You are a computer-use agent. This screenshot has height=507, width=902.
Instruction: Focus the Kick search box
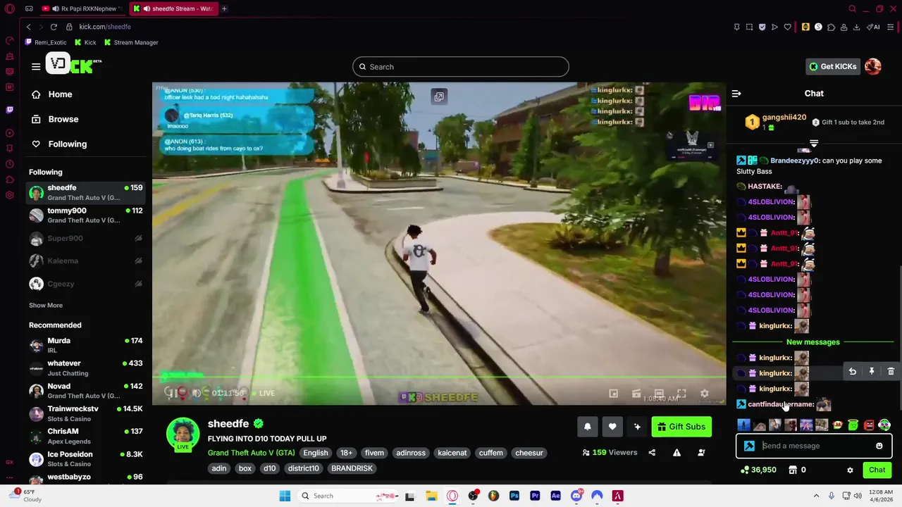coord(461,67)
